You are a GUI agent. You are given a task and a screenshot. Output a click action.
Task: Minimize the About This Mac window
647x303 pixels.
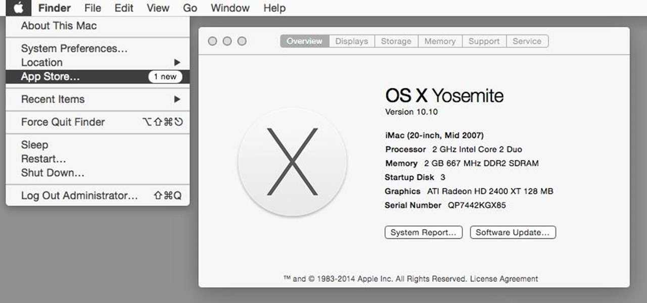pos(227,41)
